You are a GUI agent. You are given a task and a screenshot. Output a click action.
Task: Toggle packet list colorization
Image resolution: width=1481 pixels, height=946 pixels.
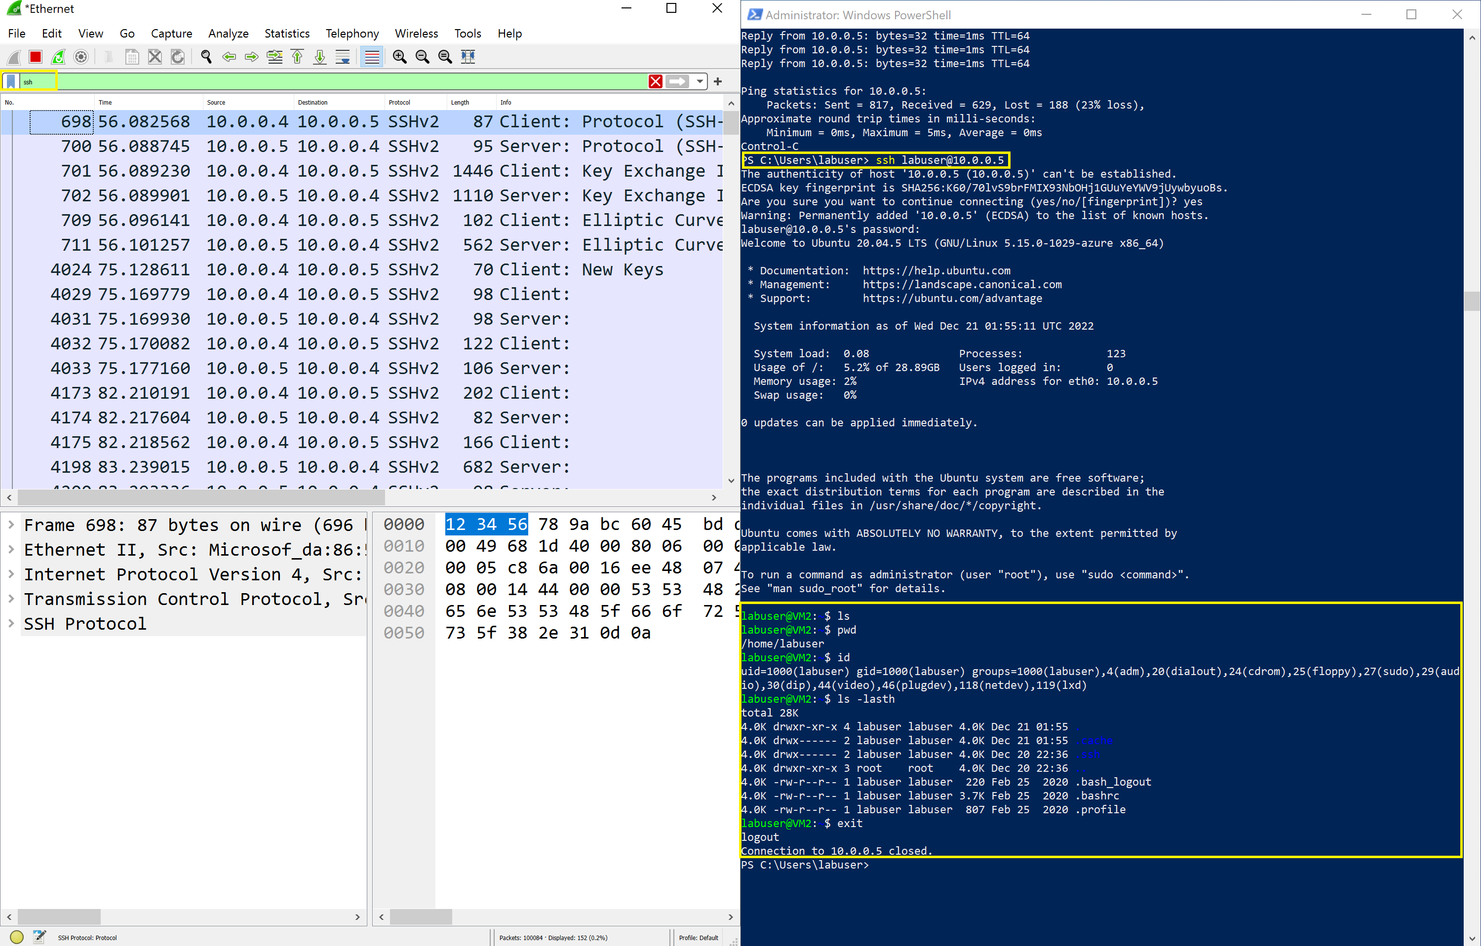pyautogui.click(x=372, y=57)
